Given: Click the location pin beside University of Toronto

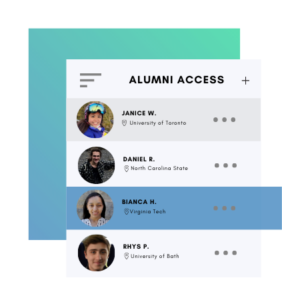Looking at the screenshot, I should point(124,123).
